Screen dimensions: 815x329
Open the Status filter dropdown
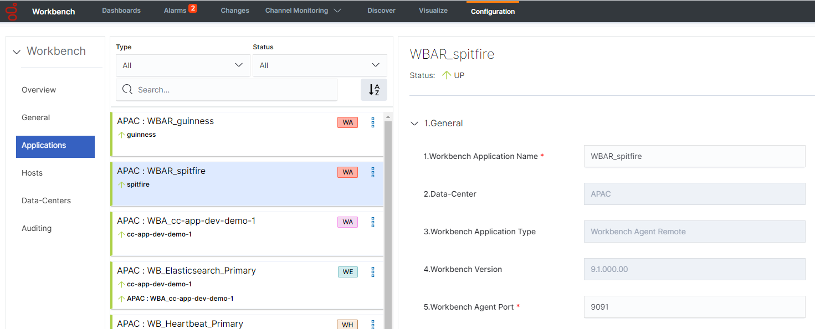point(320,65)
